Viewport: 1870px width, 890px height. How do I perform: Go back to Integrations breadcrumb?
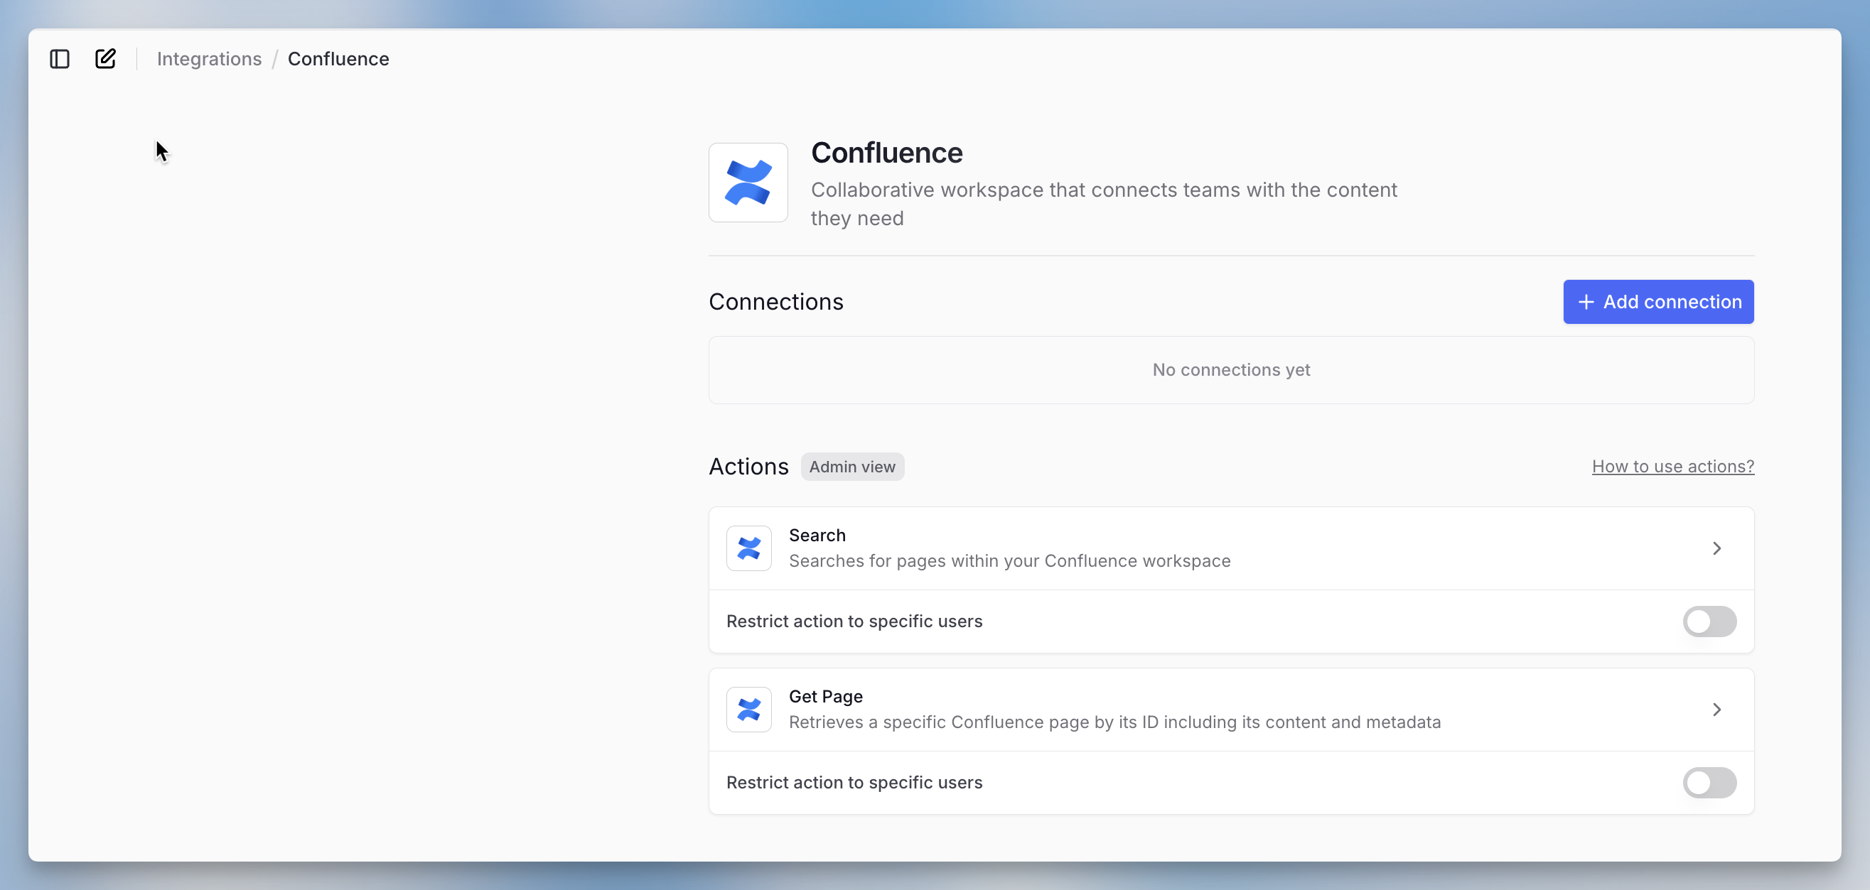point(209,59)
